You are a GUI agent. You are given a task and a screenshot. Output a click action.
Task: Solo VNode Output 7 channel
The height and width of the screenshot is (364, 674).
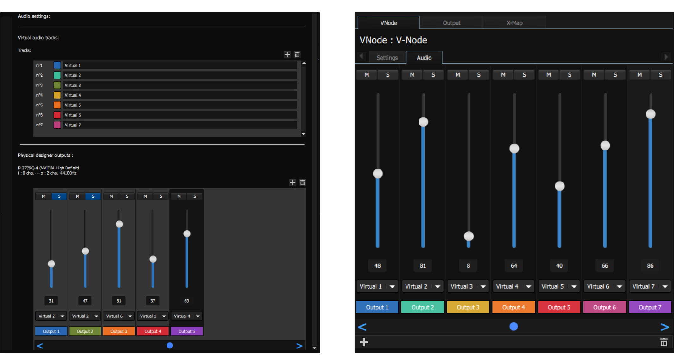(x=660, y=75)
